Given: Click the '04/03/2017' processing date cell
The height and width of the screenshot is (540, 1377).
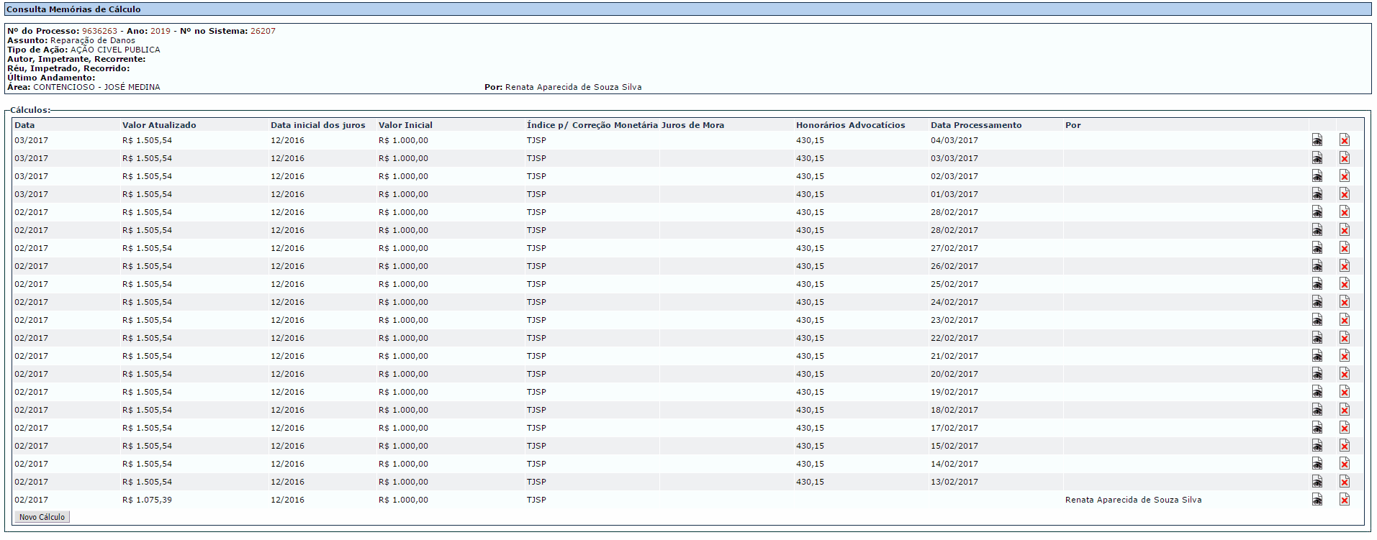Looking at the screenshot, I should tap(954, 140).
